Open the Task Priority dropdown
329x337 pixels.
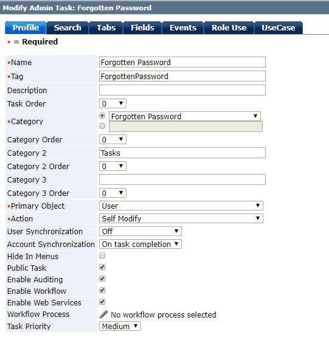[x=120, y=326]
